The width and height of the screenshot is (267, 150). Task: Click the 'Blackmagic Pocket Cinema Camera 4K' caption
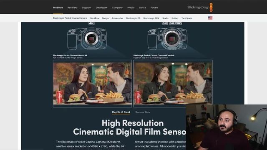pos(70,55)
